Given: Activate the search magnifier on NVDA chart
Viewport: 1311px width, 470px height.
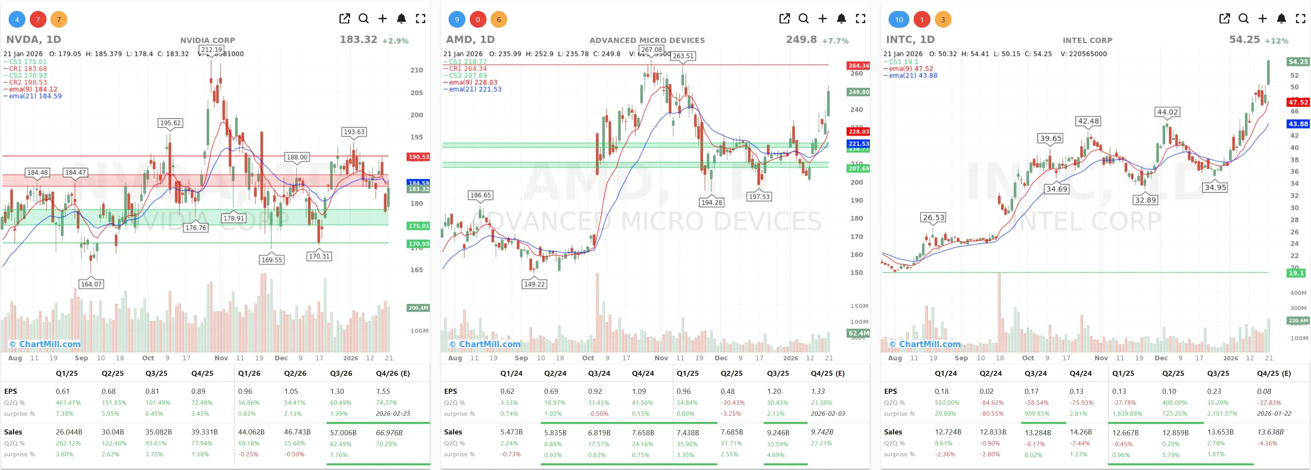Looking at the screenshot, I should tap(363, 19).
